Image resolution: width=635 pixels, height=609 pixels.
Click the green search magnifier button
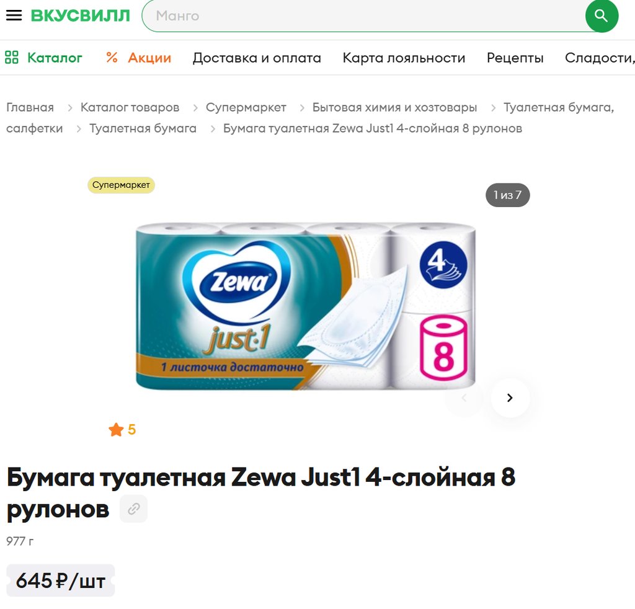click(x=602, y=16)
